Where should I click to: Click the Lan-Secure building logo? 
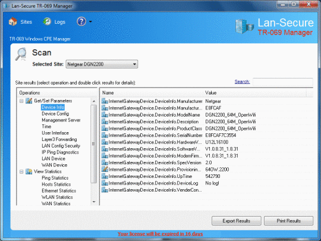(245, 26)
